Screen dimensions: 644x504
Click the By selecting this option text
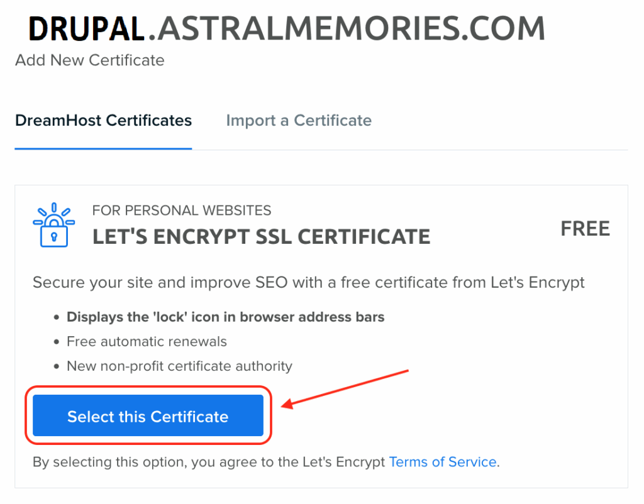(x=209, y=462)
